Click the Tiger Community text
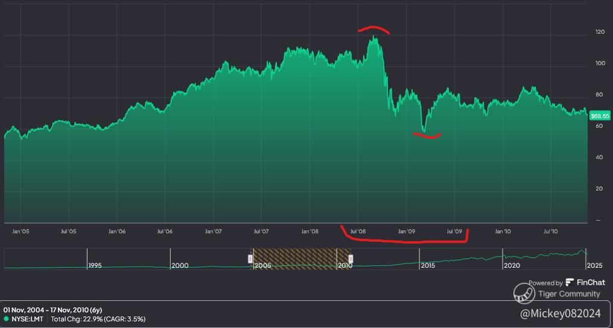The height and width of the screenshot is (328, 613). [x=569, y=294]
